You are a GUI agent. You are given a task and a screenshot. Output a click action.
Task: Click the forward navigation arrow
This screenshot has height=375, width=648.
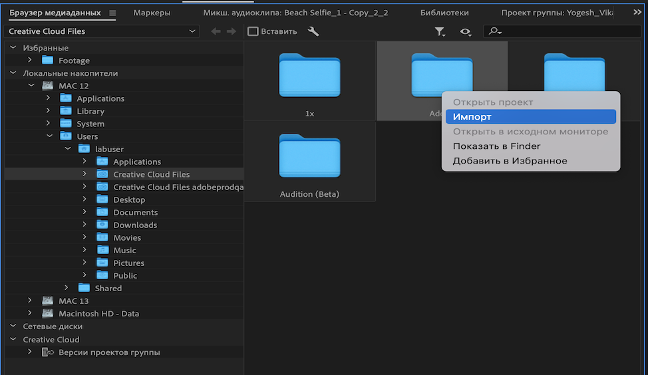pyautogui.click(x=232, y=31)
